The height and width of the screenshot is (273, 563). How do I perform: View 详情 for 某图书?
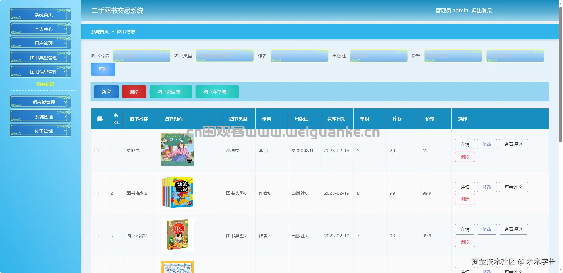coord(465,144)
